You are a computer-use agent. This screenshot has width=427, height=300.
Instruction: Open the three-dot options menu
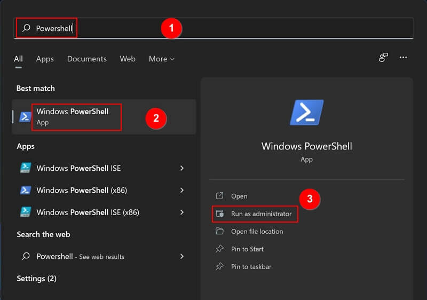403,58
